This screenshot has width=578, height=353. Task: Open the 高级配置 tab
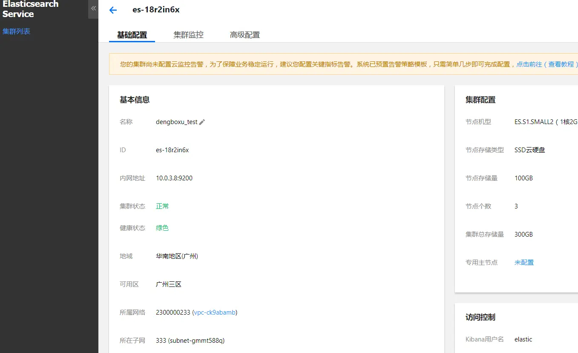point(245,35)
